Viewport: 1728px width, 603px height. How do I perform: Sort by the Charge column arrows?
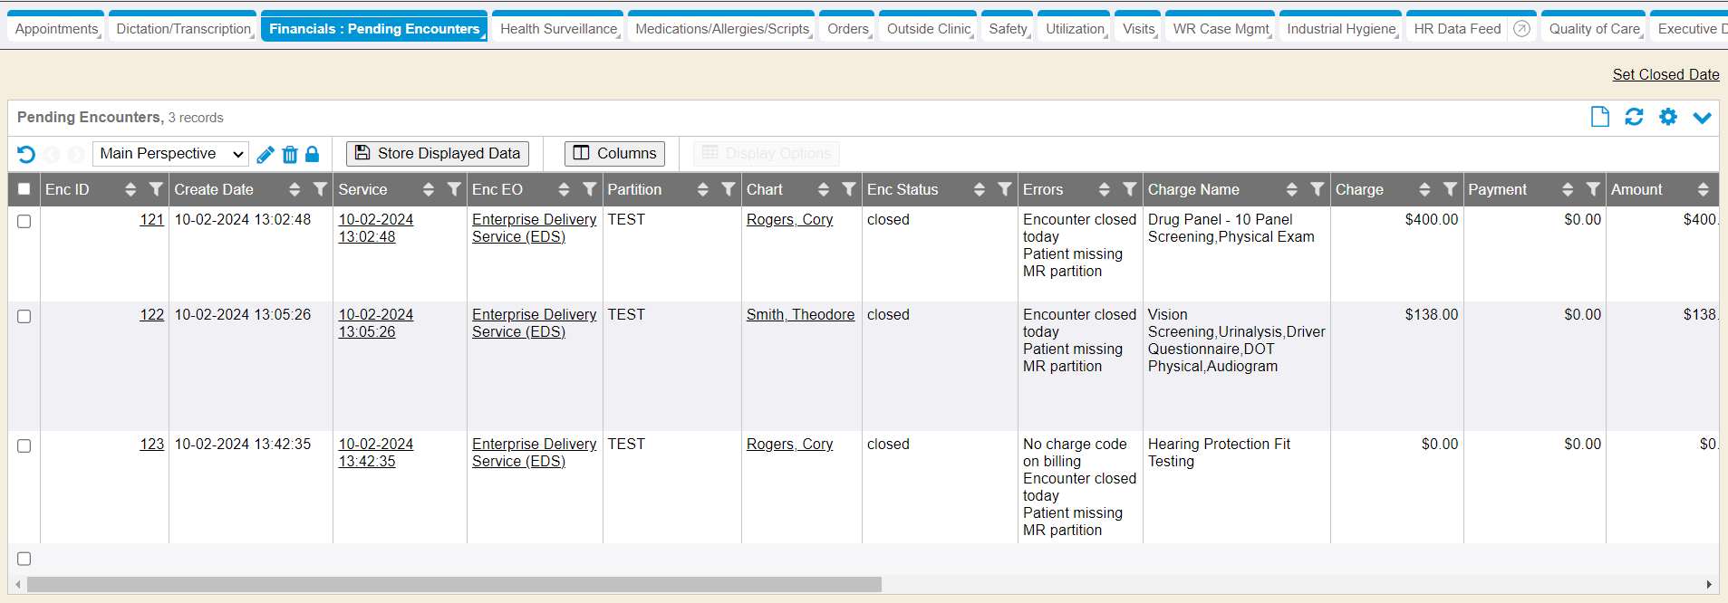[x=1424, y=189]
